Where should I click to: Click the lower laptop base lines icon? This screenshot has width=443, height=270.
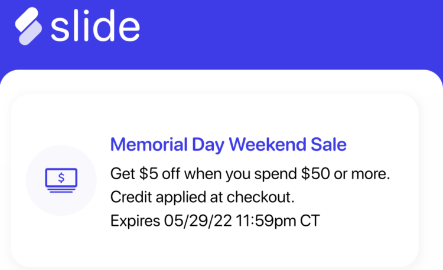[x=61, y=190]
